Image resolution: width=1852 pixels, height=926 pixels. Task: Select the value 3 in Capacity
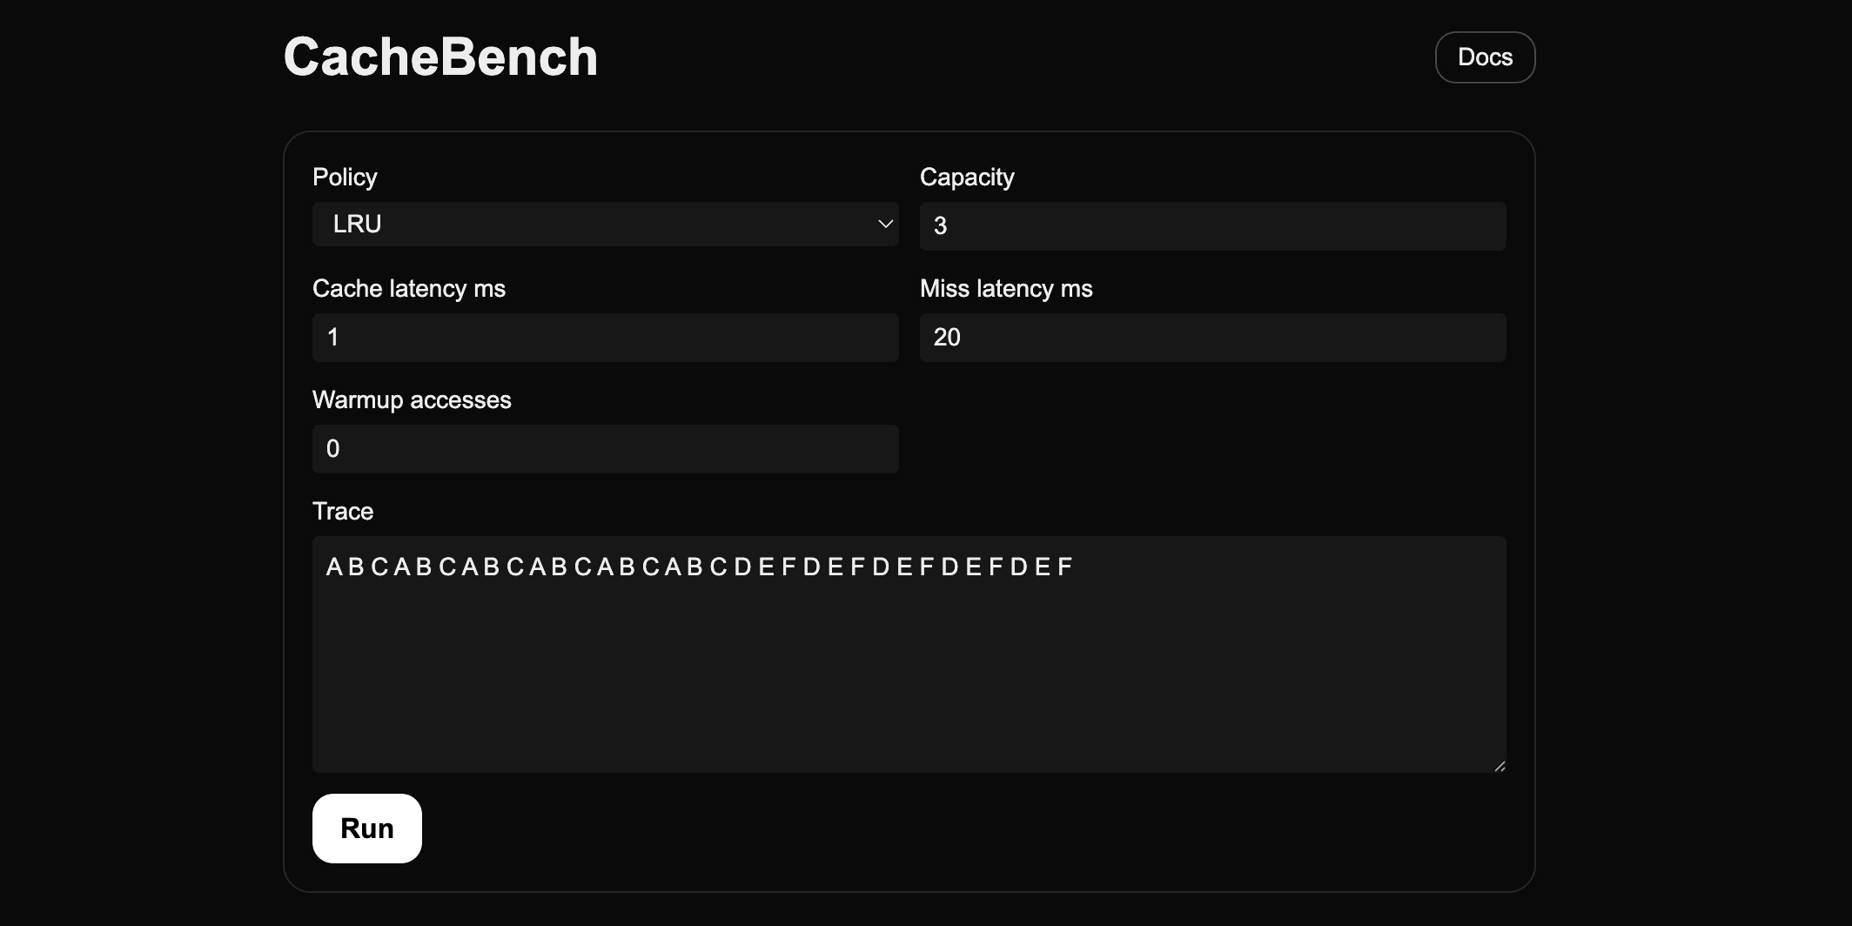(940, 225)
